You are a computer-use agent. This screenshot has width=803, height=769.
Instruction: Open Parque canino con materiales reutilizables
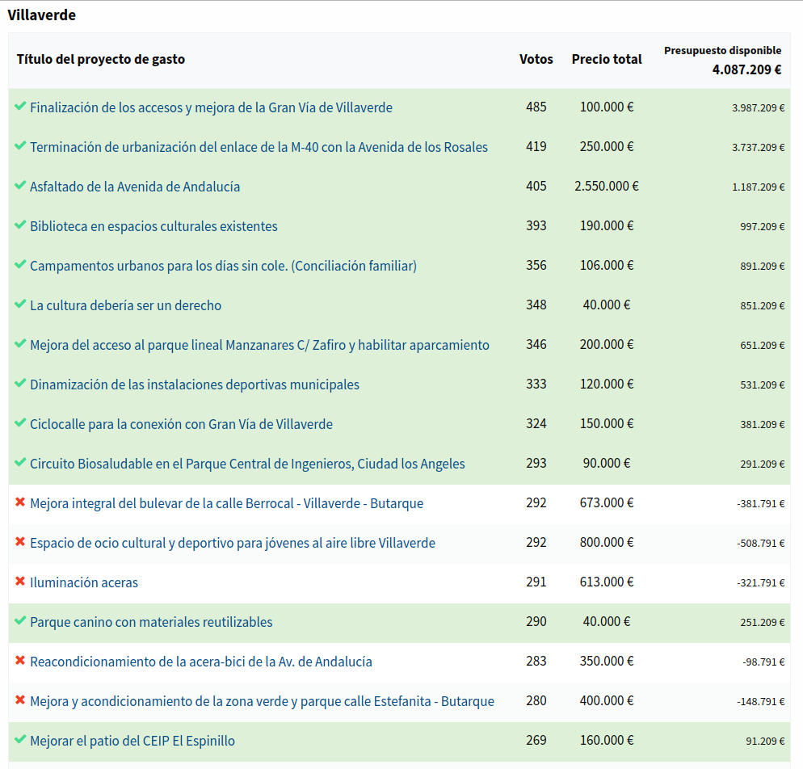[x=151, y=622]
